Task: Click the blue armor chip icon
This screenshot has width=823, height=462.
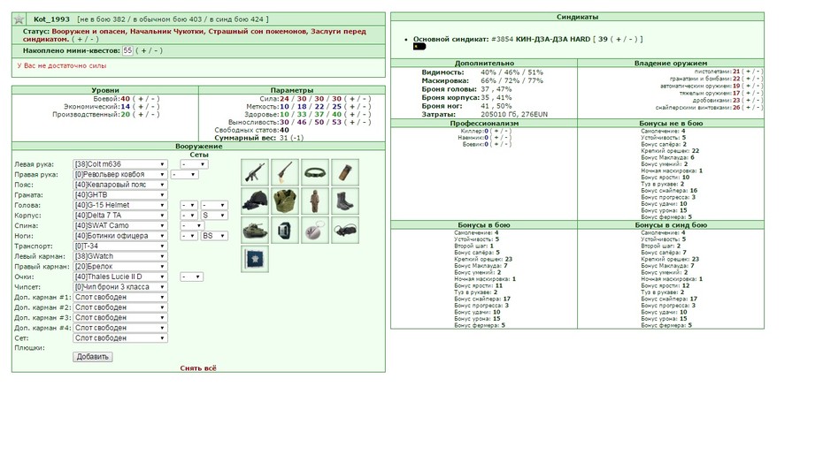Action: coord(255,260)
